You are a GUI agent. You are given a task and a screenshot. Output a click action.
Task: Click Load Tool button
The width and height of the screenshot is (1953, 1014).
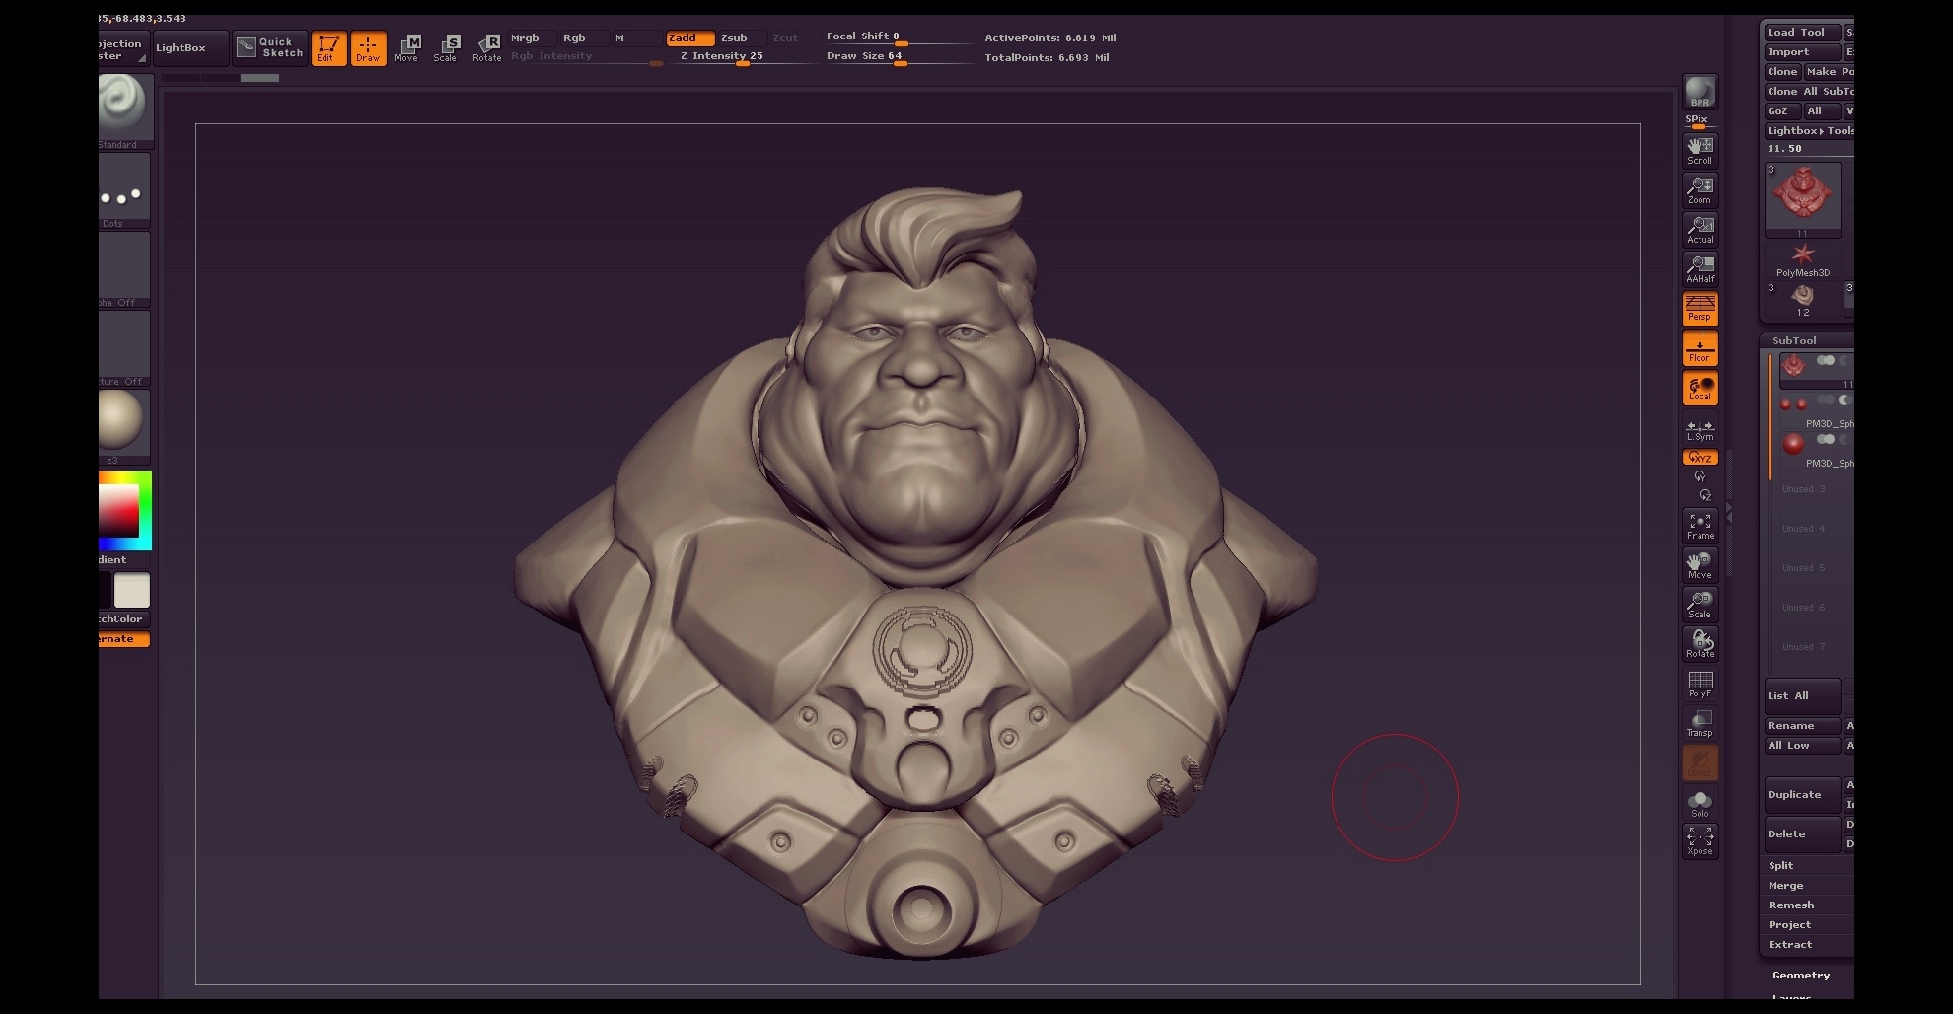click(x=1802, y=32)
